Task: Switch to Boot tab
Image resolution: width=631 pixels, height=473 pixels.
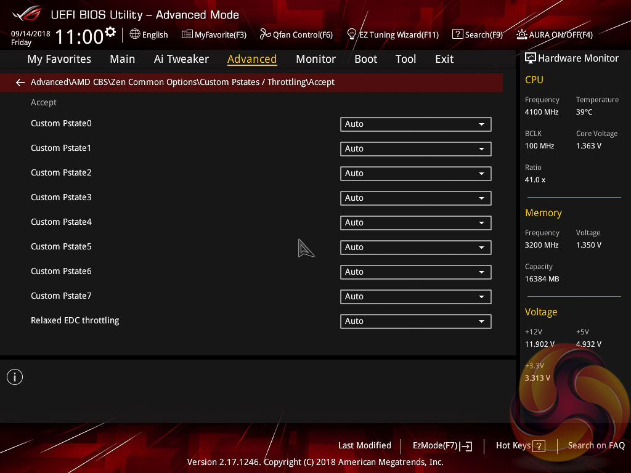Action: 366,59
